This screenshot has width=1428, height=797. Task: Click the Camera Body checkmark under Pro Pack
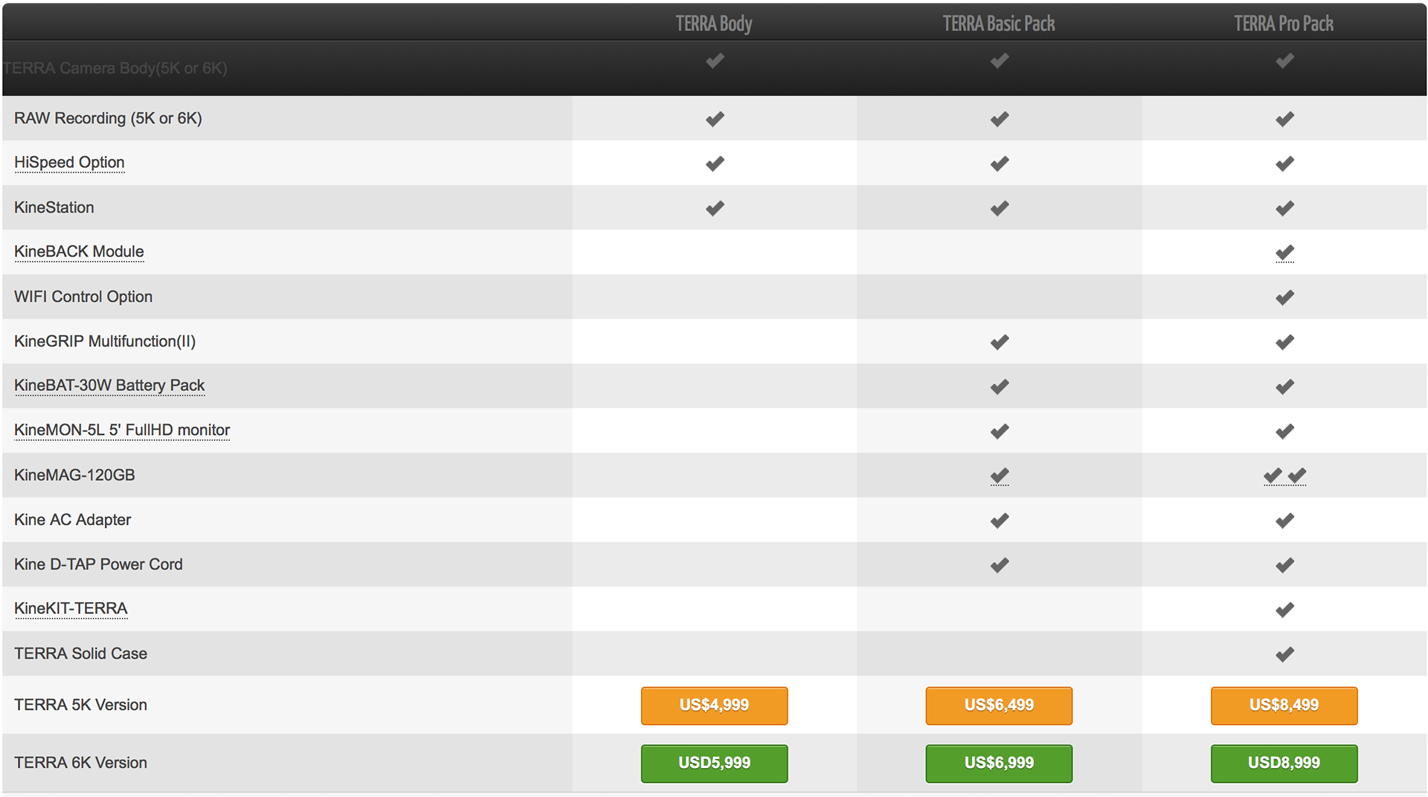[x=1284, y=60]
